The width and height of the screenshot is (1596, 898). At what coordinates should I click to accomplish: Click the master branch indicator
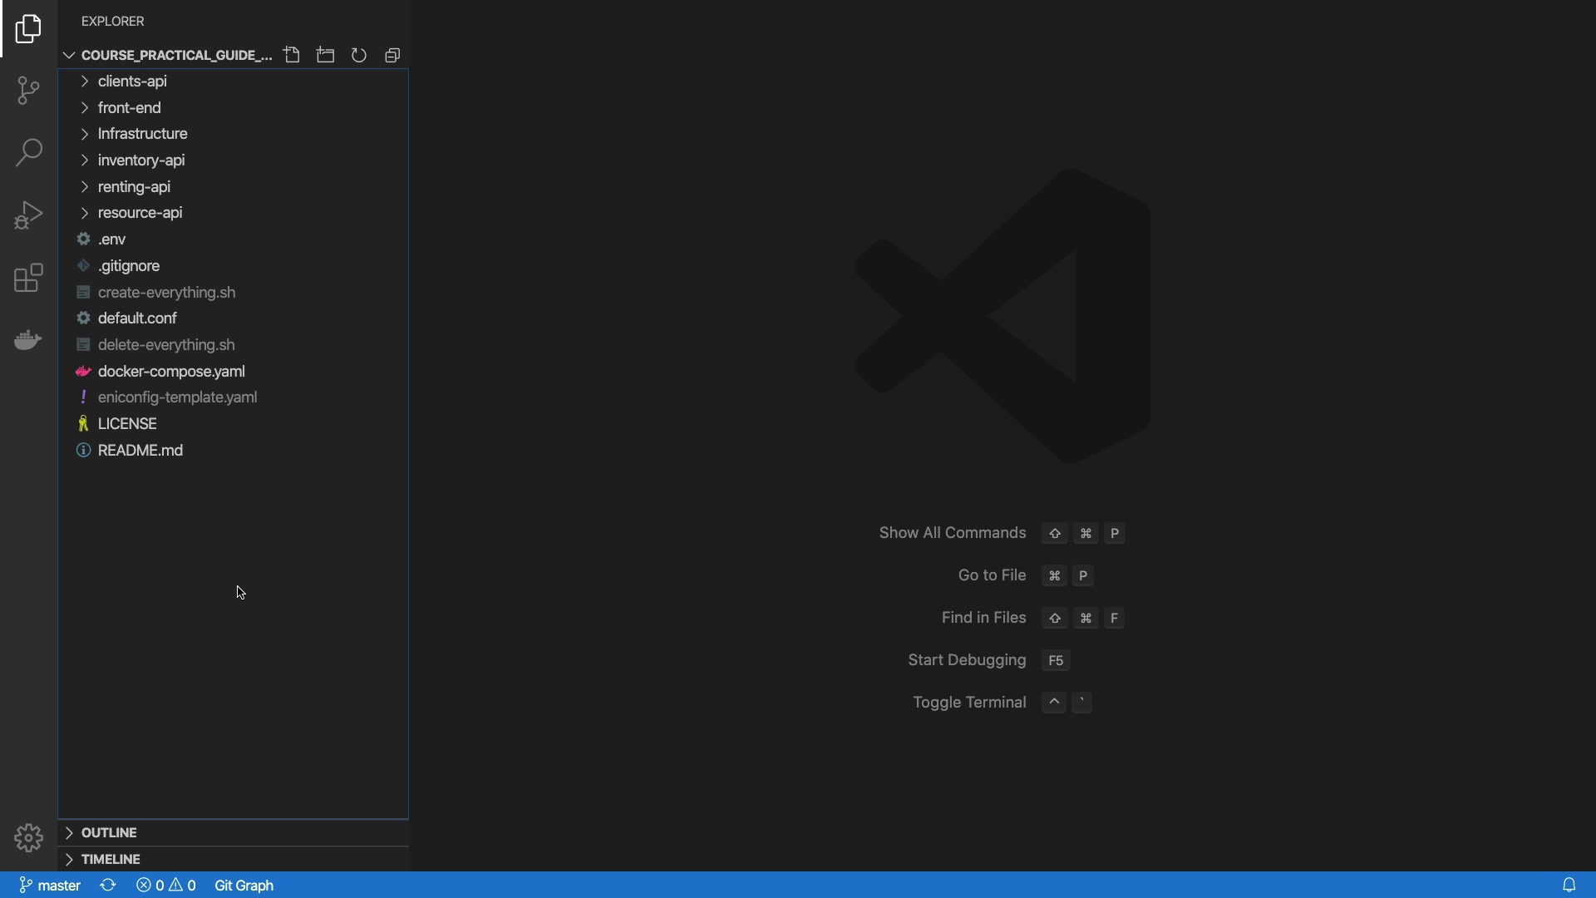pyautogui.click(x=51, y=885)
